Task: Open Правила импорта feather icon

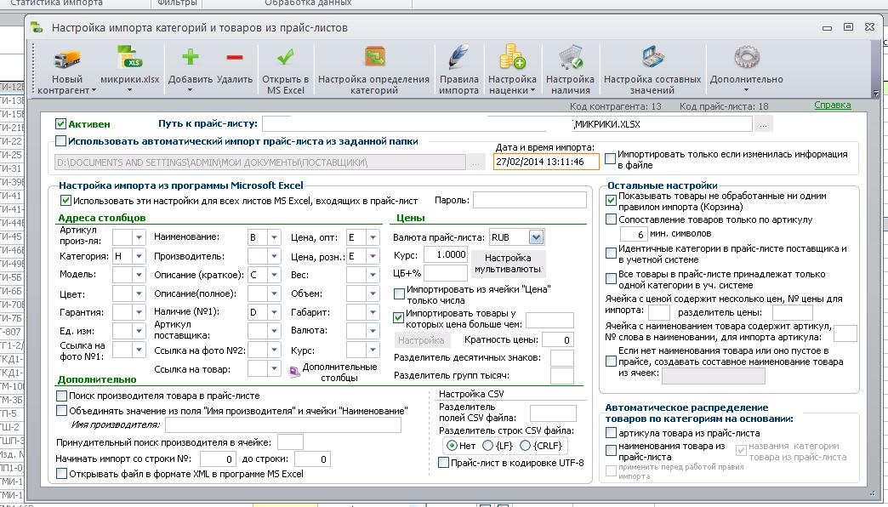Action: [458, 57]
